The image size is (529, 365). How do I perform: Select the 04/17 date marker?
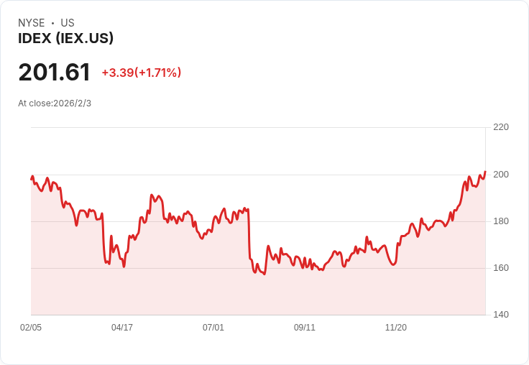122,328
